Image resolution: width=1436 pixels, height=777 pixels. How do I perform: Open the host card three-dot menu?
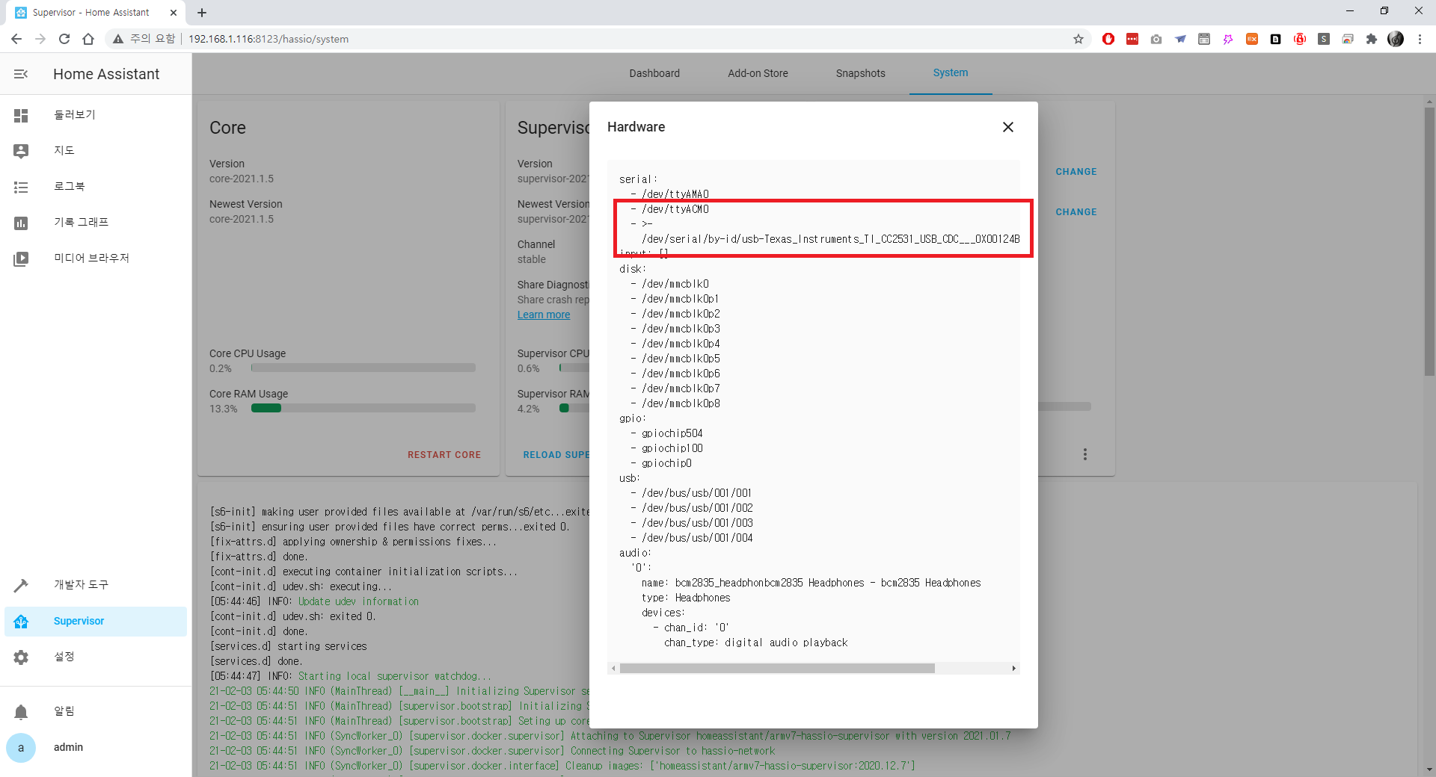1085,454
